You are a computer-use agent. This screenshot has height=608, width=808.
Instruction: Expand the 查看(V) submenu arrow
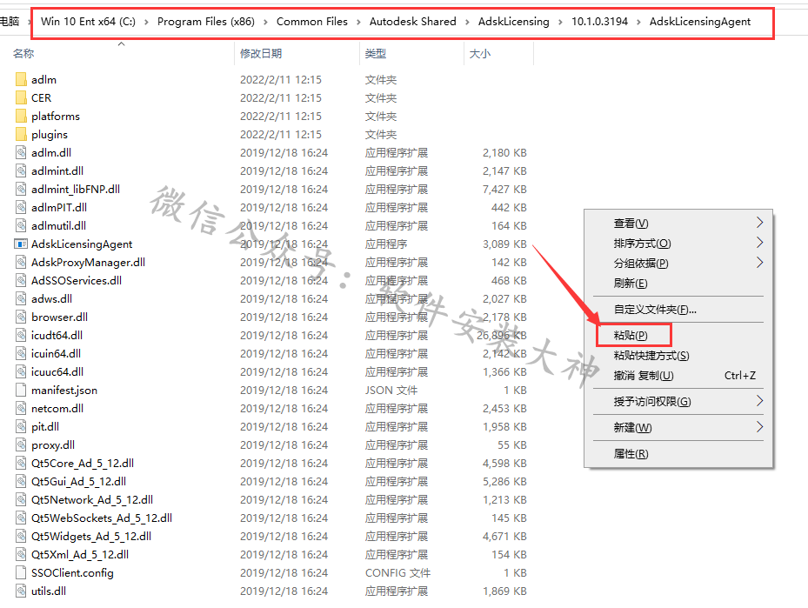point(759,223)
